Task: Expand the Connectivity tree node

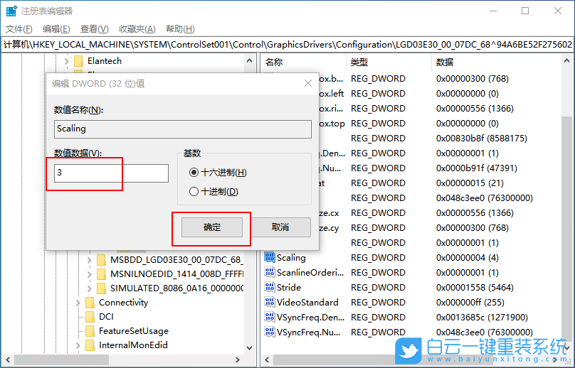Action: click(x=78, y=303)
